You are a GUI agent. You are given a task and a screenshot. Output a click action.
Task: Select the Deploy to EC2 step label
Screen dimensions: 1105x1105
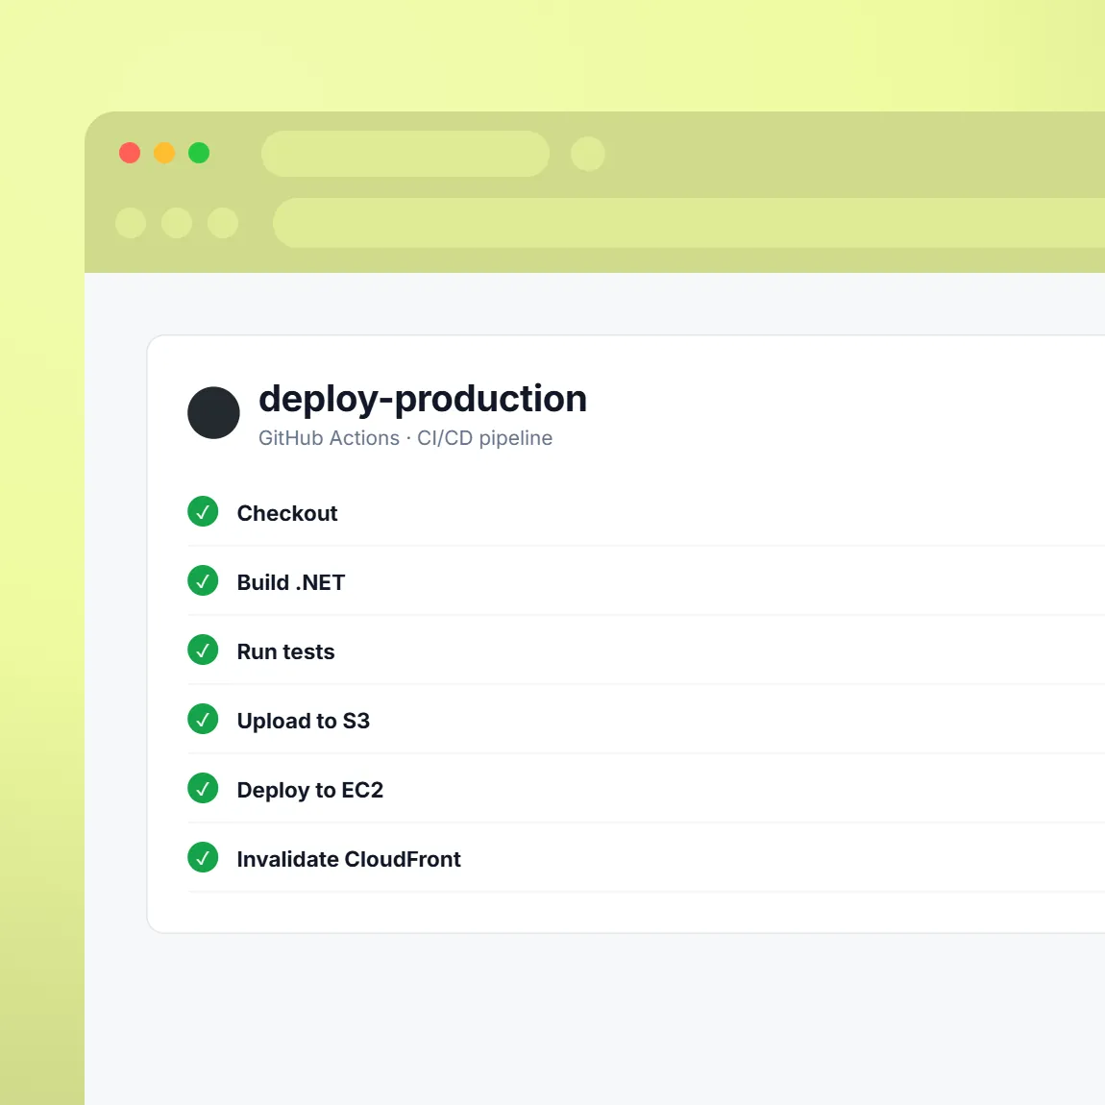310,790
